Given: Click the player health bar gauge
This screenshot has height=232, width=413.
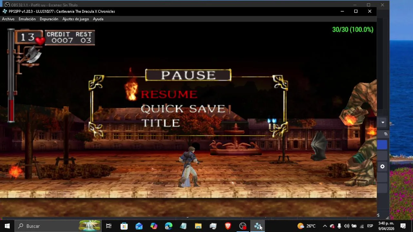Looking at the screenshot, I should point(11,76).
